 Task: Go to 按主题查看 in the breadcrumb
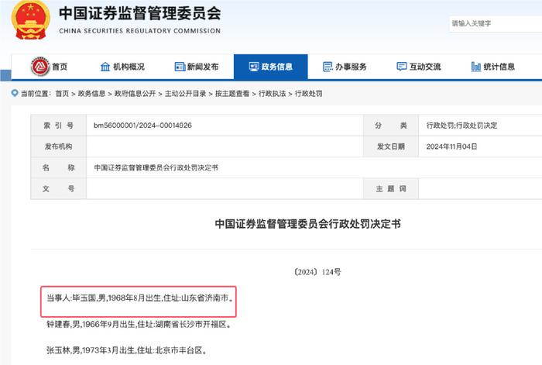232,94
